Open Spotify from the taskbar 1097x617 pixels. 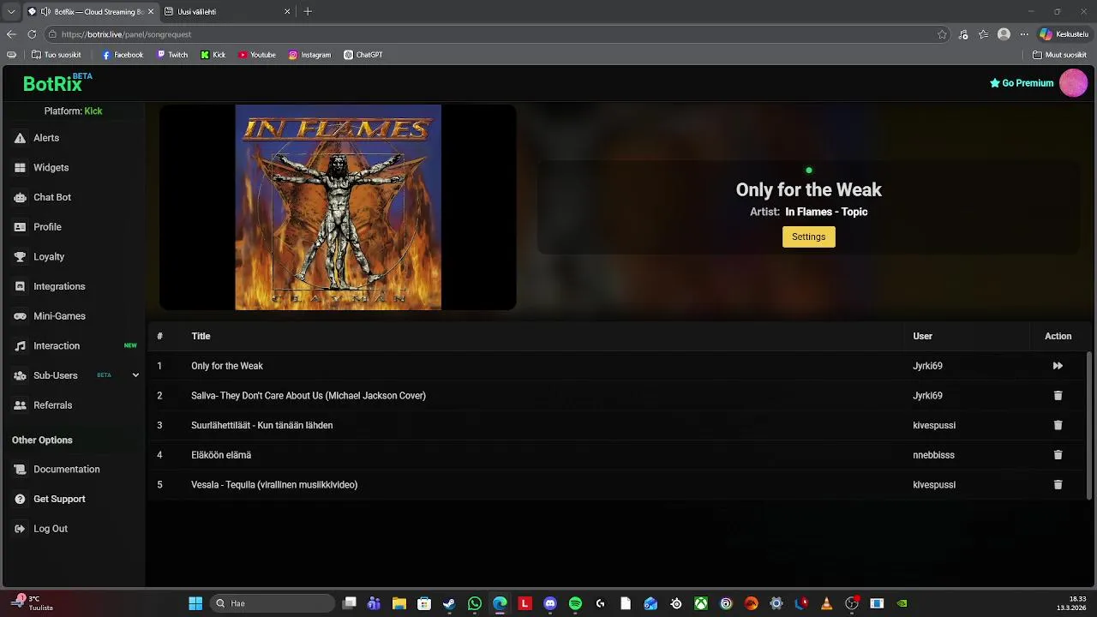(x=575, y=603)
